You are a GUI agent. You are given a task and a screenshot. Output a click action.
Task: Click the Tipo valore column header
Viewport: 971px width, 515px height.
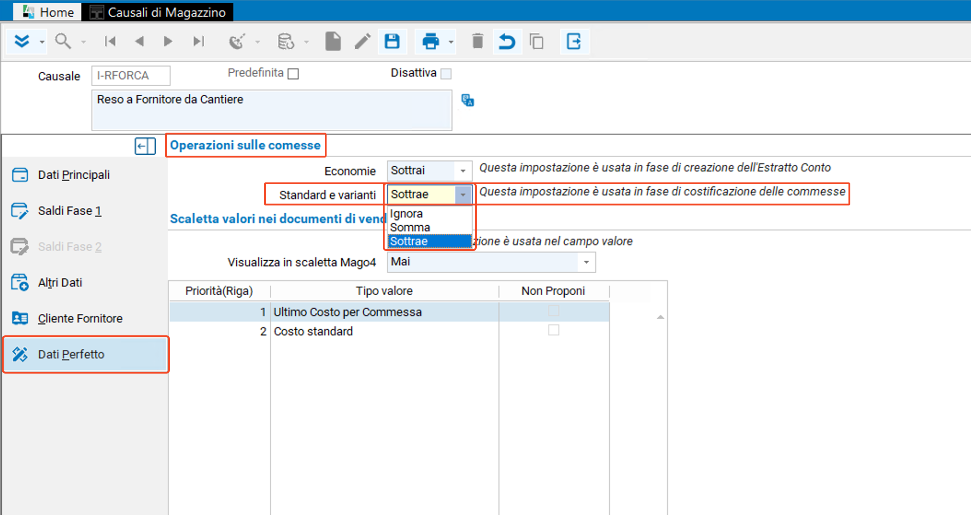(x=384, y=291)
